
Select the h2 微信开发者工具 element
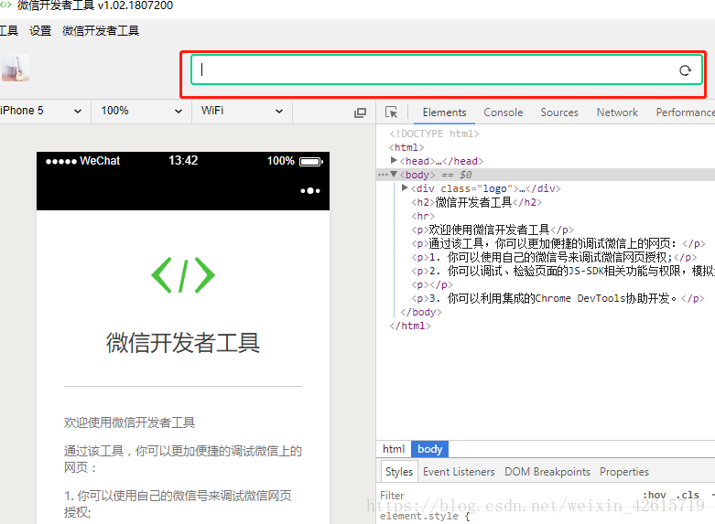pos(476,202)
